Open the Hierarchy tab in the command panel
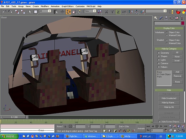This screenshot has width=186, height=139. [166, 18]
